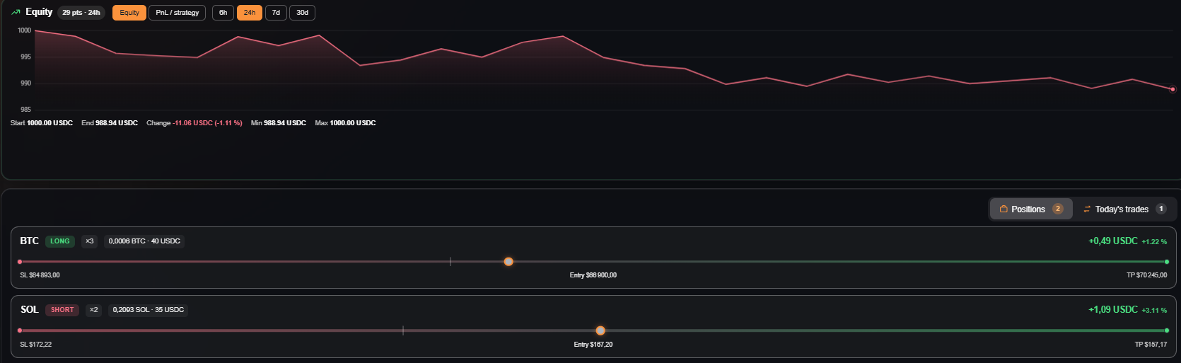1181x363 pixels.
Task: Click the Change -11.06 USDC stat
Action: click(x=194, y=123)
